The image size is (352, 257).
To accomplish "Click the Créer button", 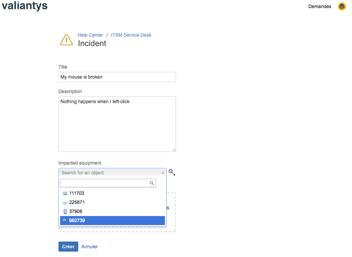I will (x=68, y=247).
